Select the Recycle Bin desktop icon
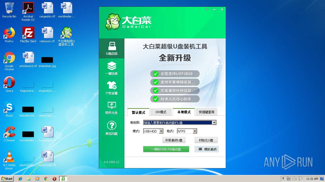 [x=9, y=10]
